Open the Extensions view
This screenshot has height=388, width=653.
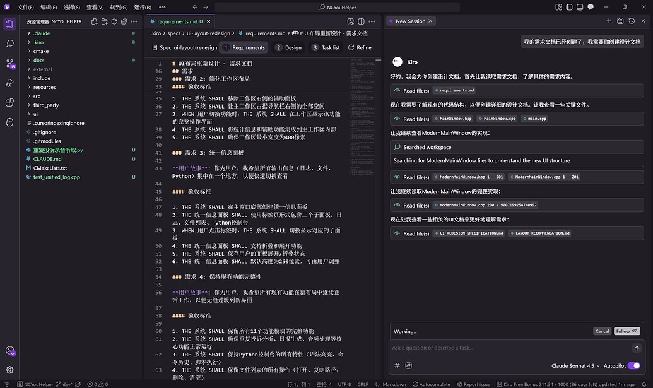click(x=9, y=102)
